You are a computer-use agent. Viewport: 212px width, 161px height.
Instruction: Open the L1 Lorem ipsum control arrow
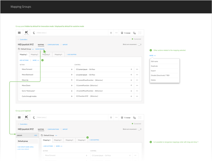(x=131, y=75)
